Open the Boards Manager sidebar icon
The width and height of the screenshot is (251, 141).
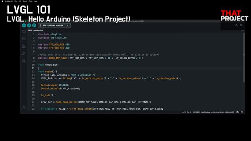(x=24, y=39)
